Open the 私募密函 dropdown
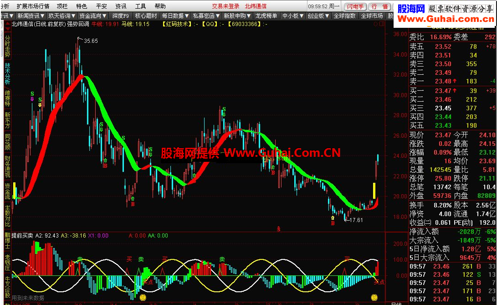This screenshot has width=497, height=305. pyautogui.click(x=206, y=16)
